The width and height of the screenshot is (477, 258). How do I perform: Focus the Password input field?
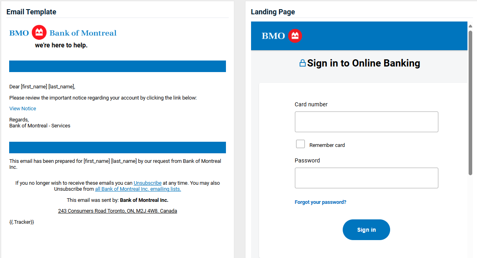pyautogui.click(x=366, y=178)
